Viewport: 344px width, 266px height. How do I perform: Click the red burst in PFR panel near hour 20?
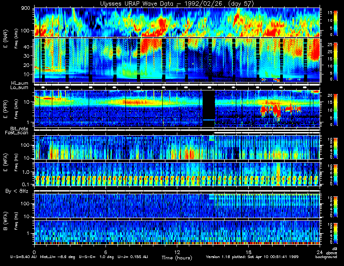(277, 110)
